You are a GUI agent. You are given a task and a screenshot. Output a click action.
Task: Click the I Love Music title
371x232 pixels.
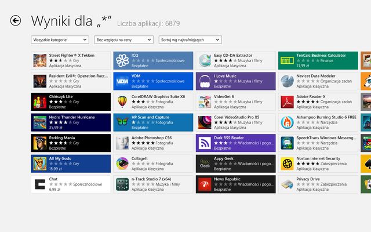tap(225, 76)
